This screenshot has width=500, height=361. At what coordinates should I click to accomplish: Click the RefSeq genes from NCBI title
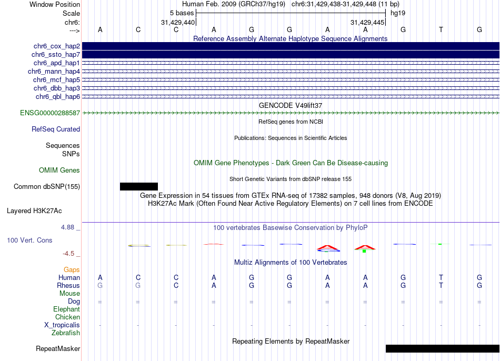(x=291, y=122)
